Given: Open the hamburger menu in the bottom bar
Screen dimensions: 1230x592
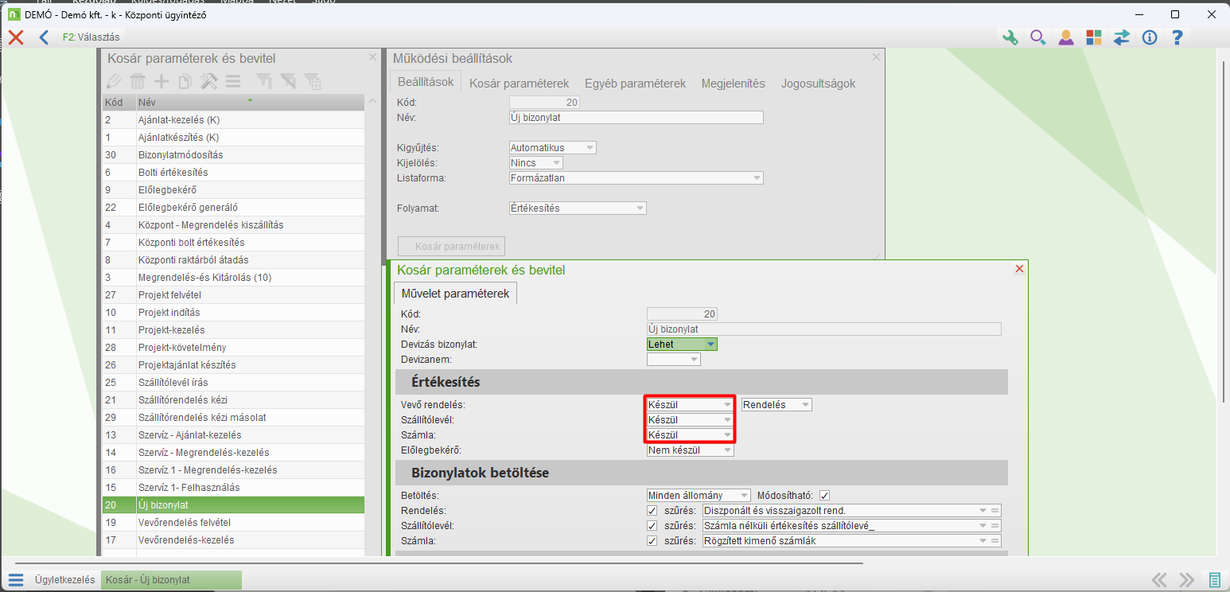Looking at the screenshot, I should pos(16,579).
